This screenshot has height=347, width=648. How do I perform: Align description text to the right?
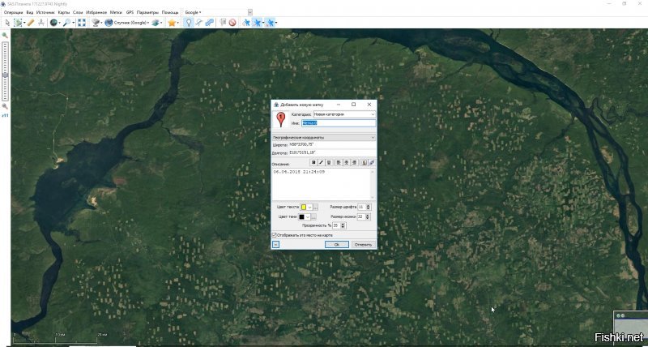pos(354,163)
